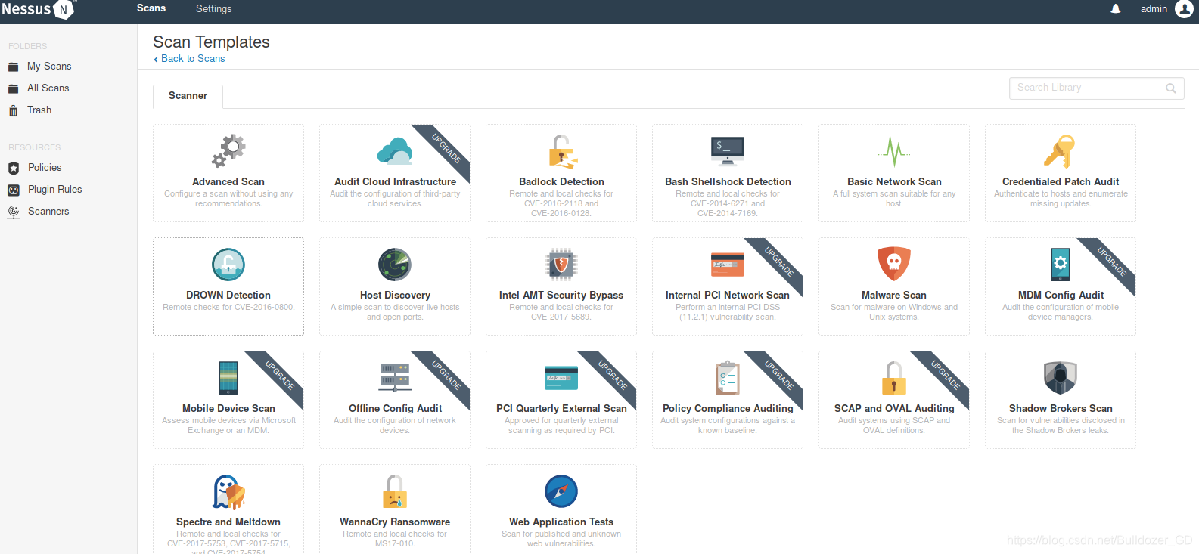Viewport: 1199px width, 554px height.
Task: Select the PCI Quarterly External Scan card icon
Action: [561, 378]
